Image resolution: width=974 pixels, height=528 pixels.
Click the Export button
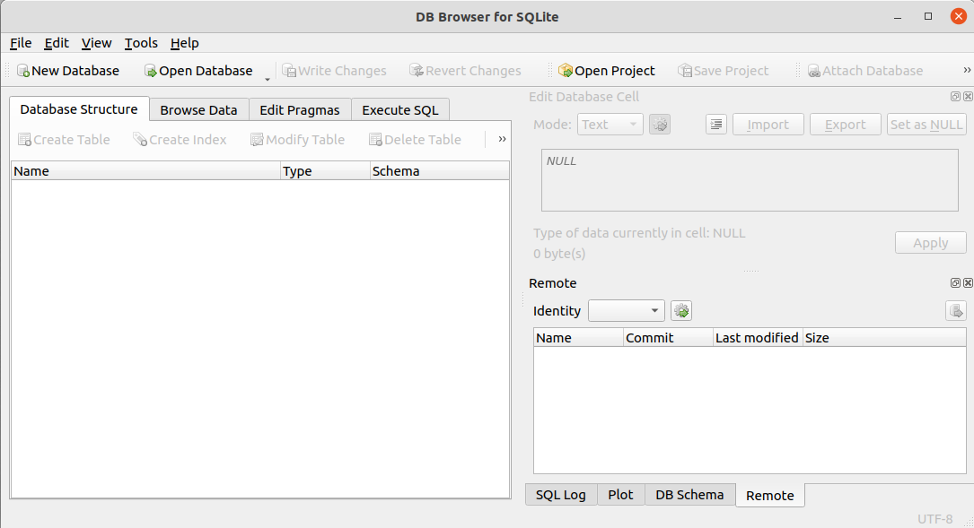point(846,125)
